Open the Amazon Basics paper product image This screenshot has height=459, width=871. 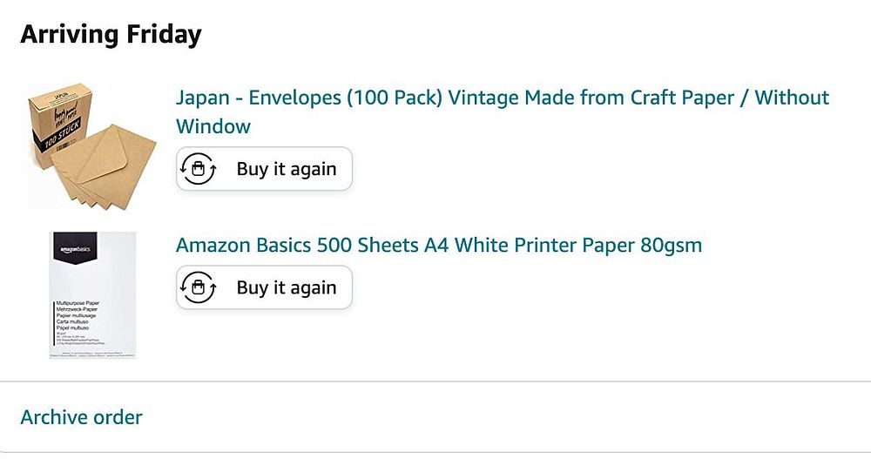click(x=92, y=294)
